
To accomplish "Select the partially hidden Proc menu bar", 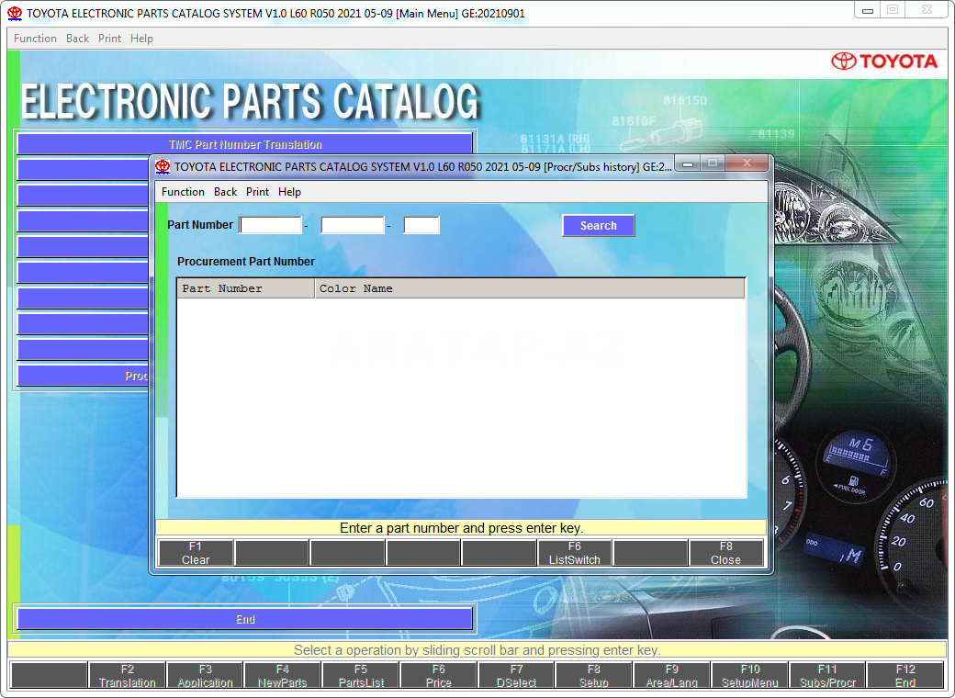I will coord(83,376).
